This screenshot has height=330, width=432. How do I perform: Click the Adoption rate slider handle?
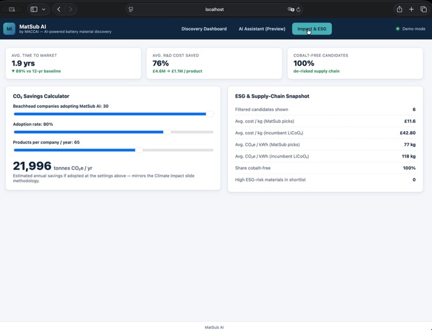167,132
